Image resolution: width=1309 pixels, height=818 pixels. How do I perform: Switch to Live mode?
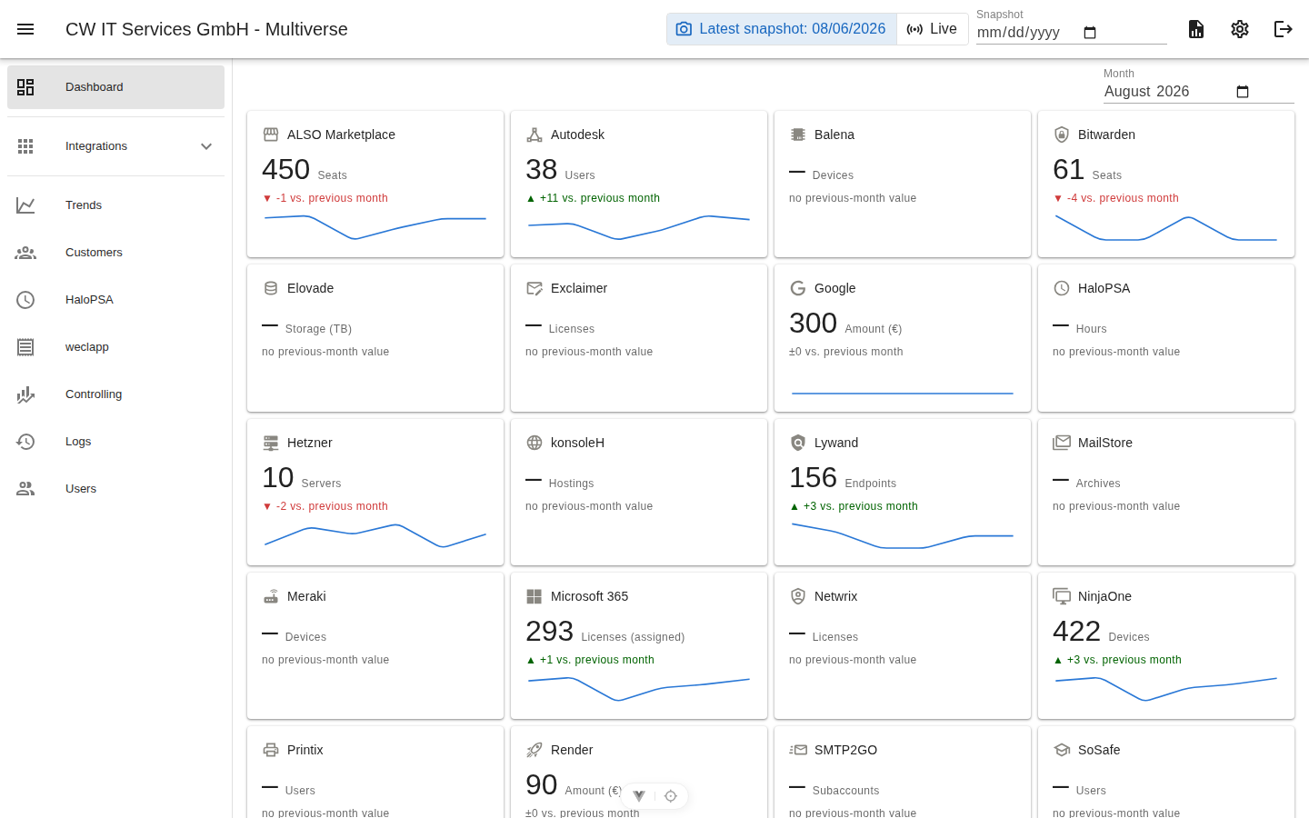pos(933,29)
